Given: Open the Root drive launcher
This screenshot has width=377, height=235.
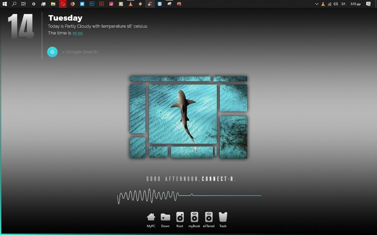Looking at the screenshot, I should coord(180,217).
